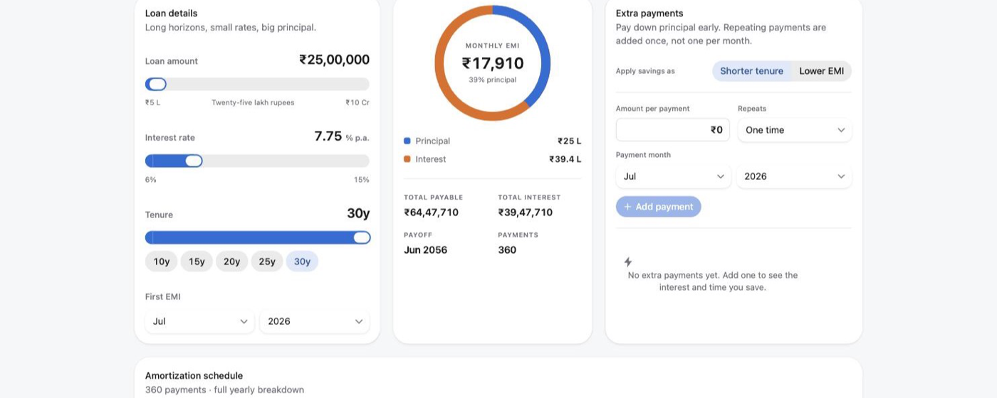Click the Tenure slider handle

(362, 237)
